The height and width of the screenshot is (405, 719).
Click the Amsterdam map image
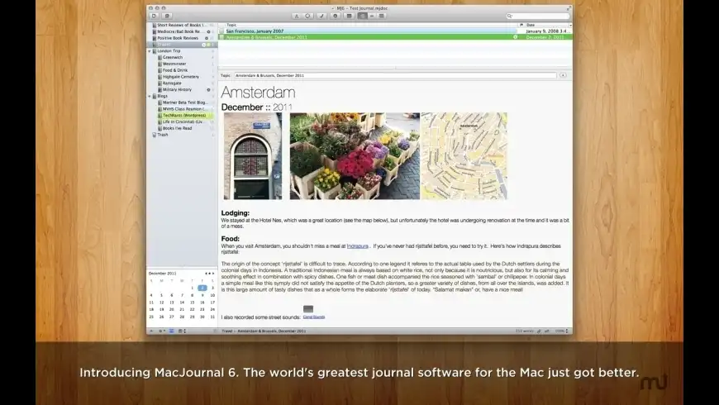pyautogui.click(x=464, y=156)
